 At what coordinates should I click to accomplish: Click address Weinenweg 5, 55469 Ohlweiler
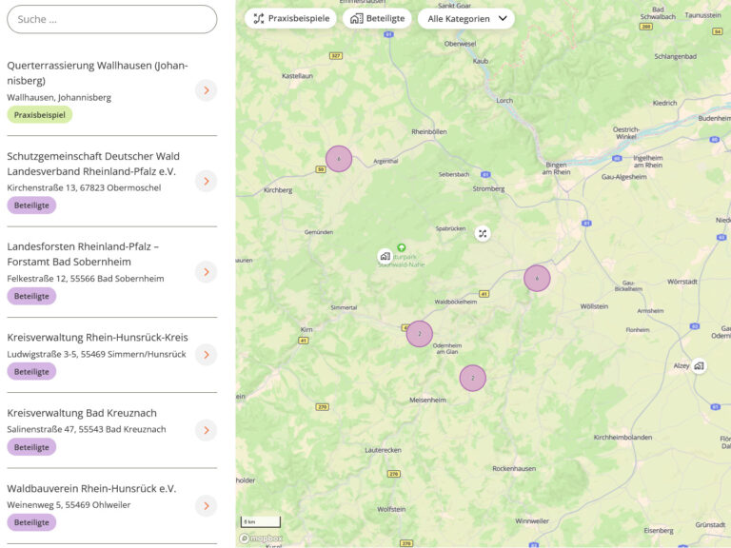pyautogui.click(x=69, y=504)
